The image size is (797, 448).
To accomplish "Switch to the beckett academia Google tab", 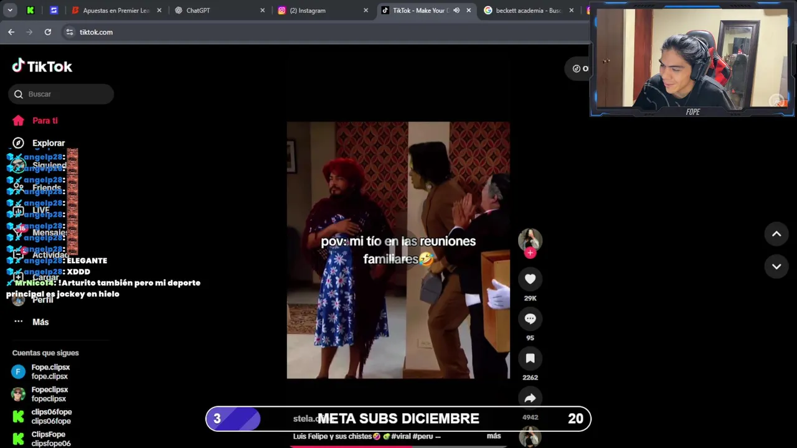I will [528, 11].
